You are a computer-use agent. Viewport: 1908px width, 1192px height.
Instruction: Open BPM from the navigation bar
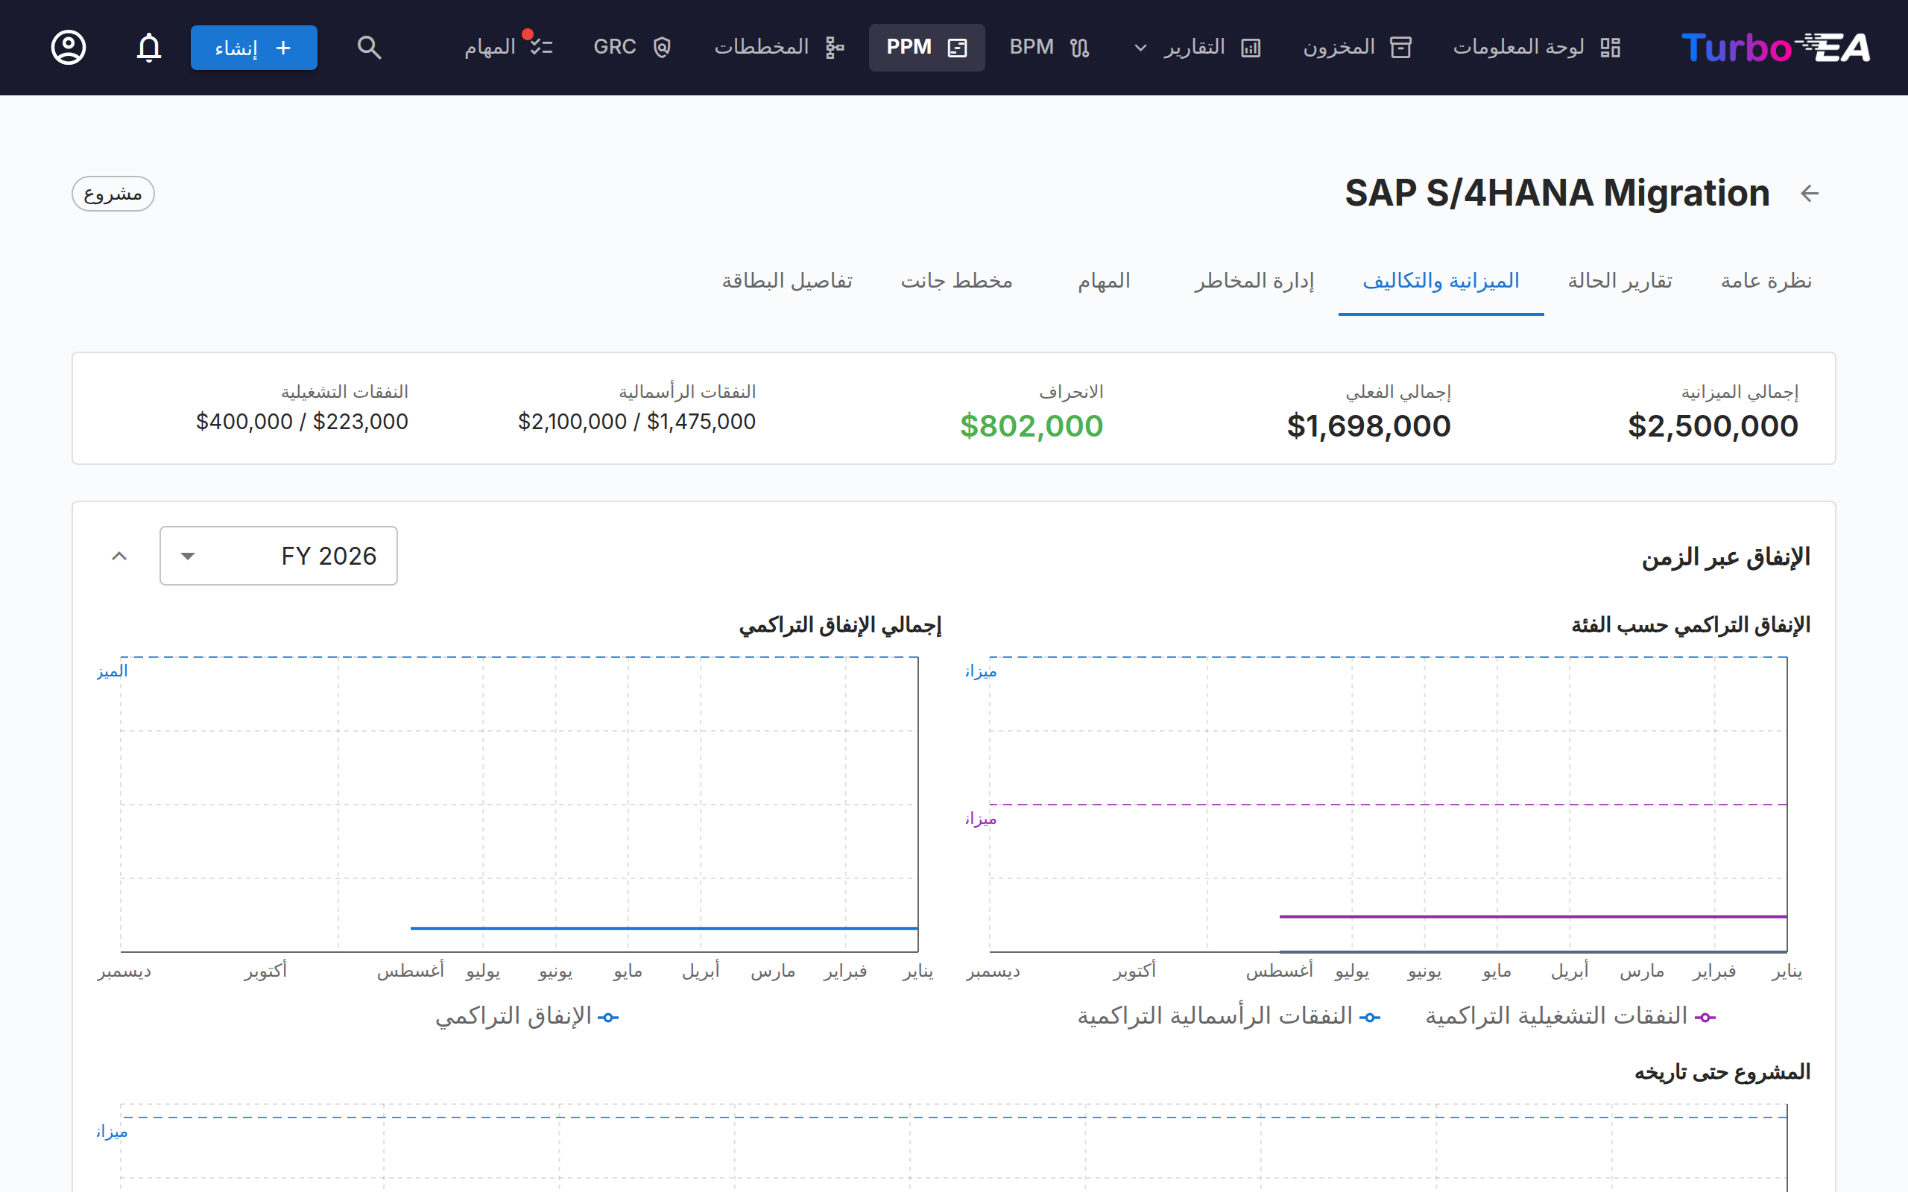click(1049, 47)
